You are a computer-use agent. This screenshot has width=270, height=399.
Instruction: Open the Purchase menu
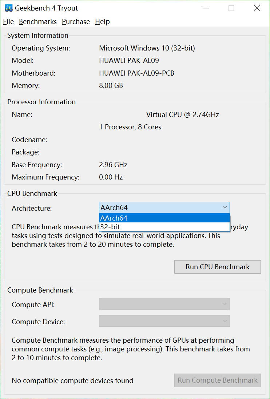[76, 22]
